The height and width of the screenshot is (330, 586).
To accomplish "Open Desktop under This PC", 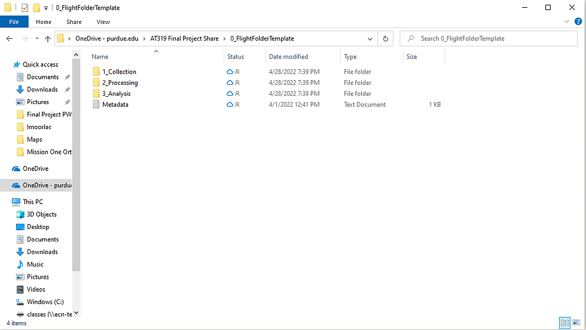I will [x=38, y=227].
